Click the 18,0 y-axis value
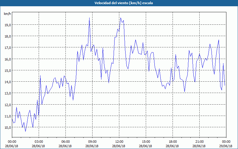This screenshot has width=238, height=149. point(8,36)
